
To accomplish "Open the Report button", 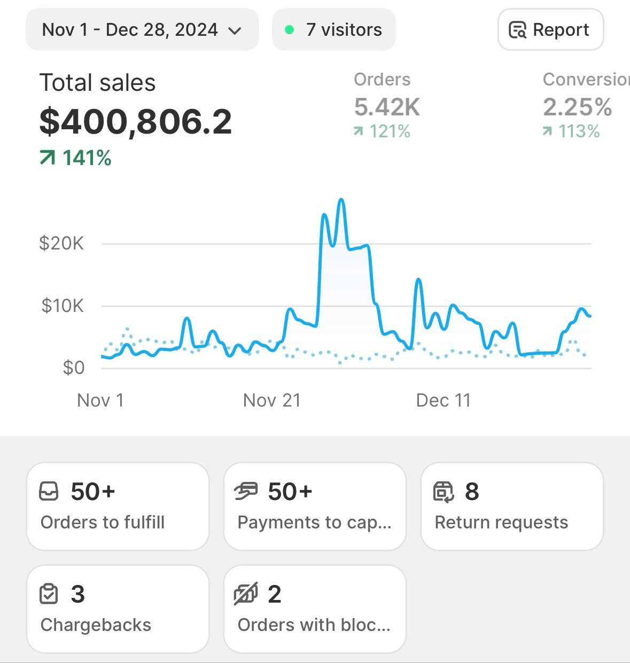I will pyautogui.click(x=551, y=30).
